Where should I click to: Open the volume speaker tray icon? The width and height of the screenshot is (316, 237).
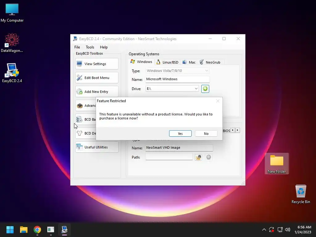click(288, 230)
